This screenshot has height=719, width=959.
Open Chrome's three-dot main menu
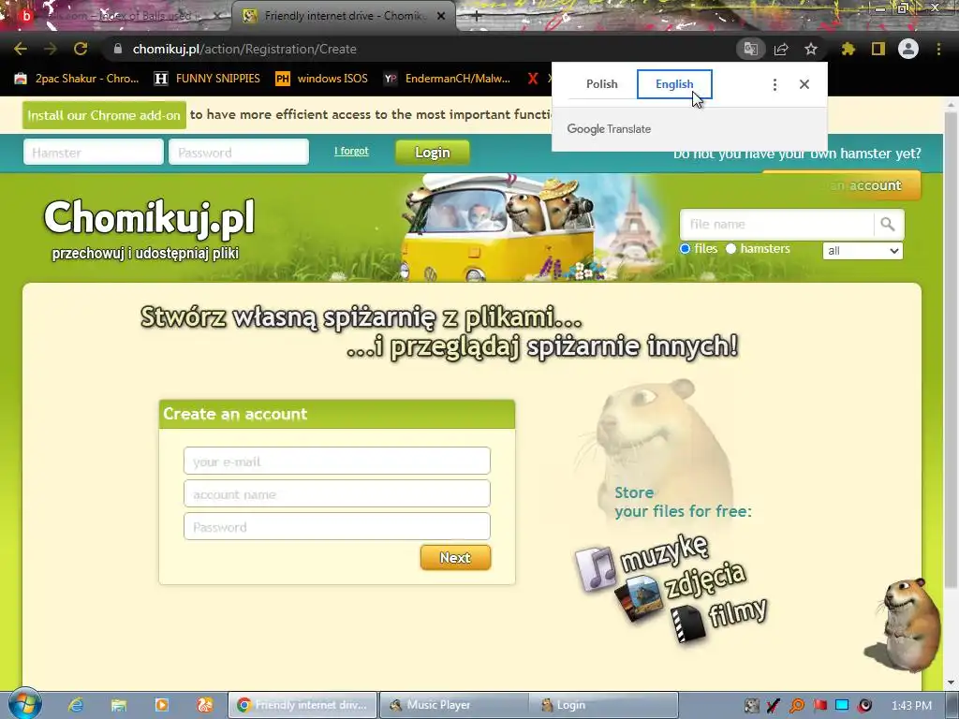[938, 49]
